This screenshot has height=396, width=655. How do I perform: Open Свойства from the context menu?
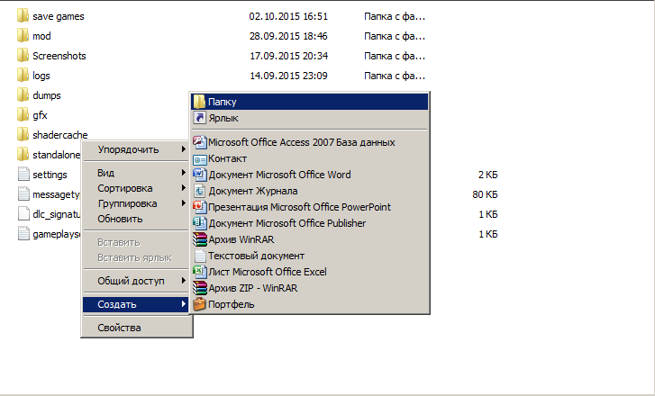pyautogui.click(x=136, y=328)
